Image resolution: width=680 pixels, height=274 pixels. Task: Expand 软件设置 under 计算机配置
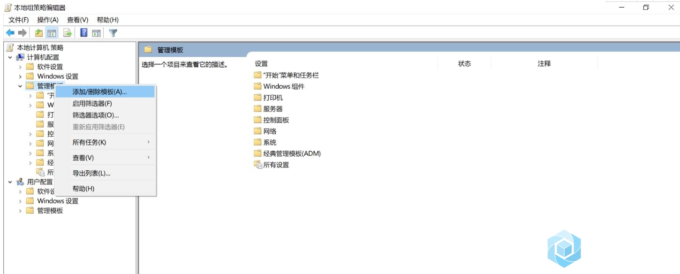click(x=20, y=67)
